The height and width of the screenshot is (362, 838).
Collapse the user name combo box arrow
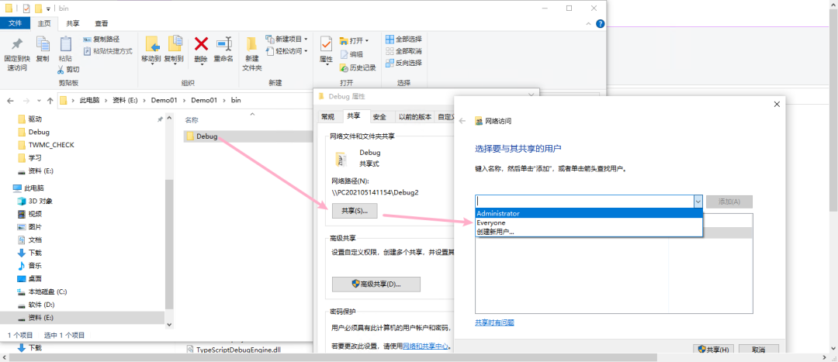[697, 202]
